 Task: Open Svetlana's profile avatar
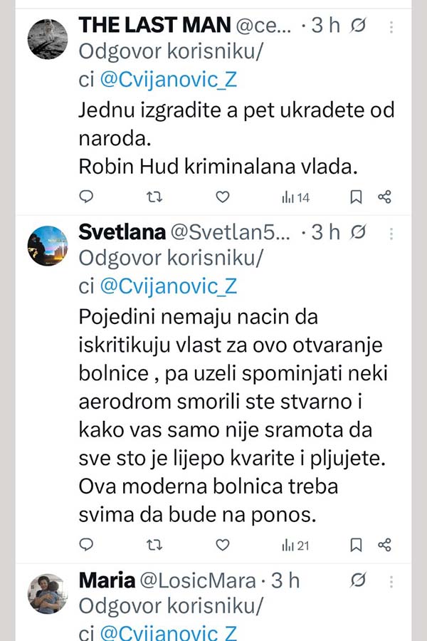pos(47,246)
